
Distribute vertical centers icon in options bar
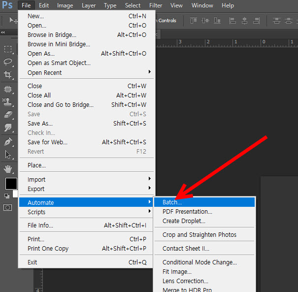(x=289, y=20)
